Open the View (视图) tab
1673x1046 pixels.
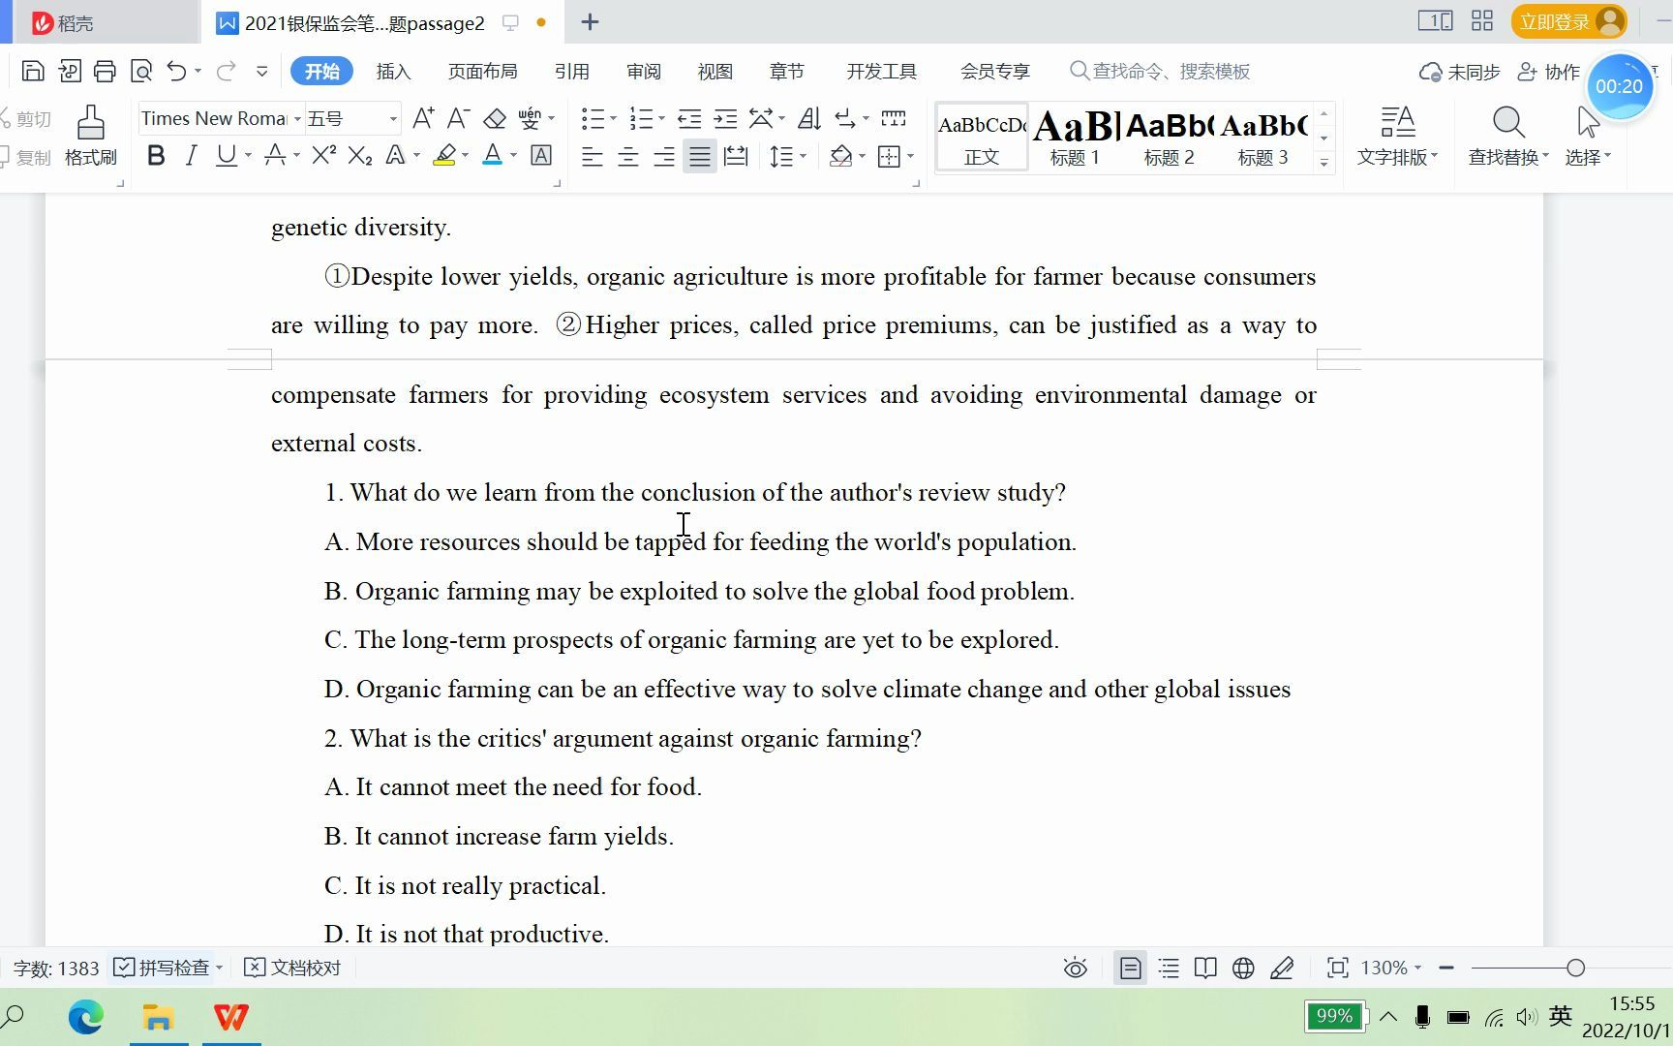coord(715,71)
